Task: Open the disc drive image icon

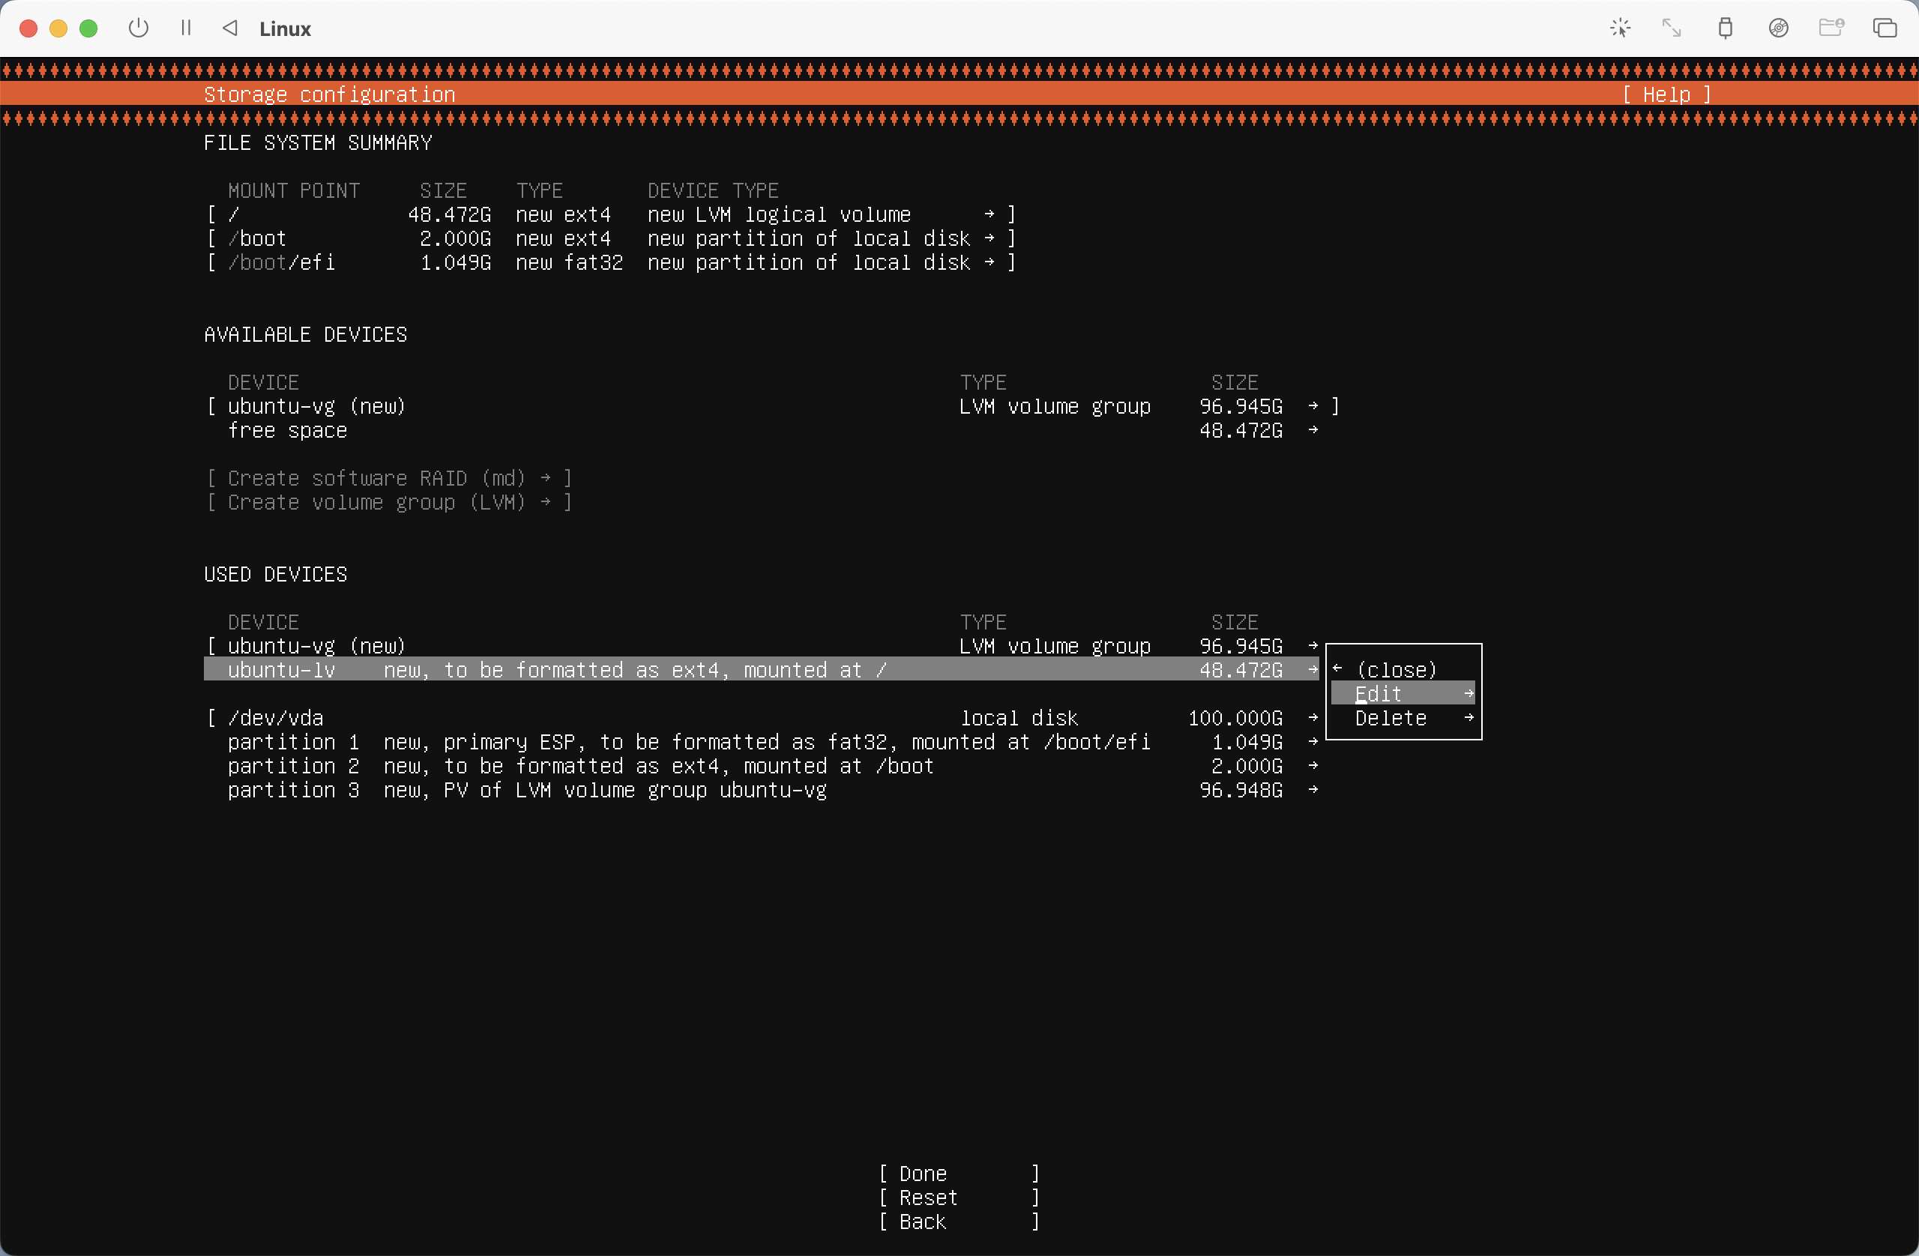Action: [x=1778, y=28]
